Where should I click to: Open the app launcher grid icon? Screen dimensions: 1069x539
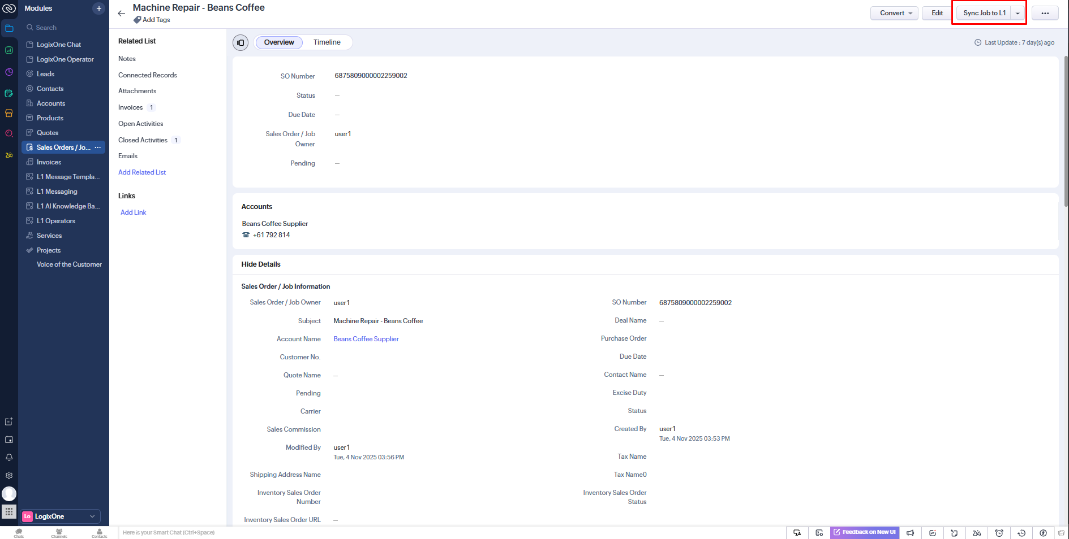point(9,512)
